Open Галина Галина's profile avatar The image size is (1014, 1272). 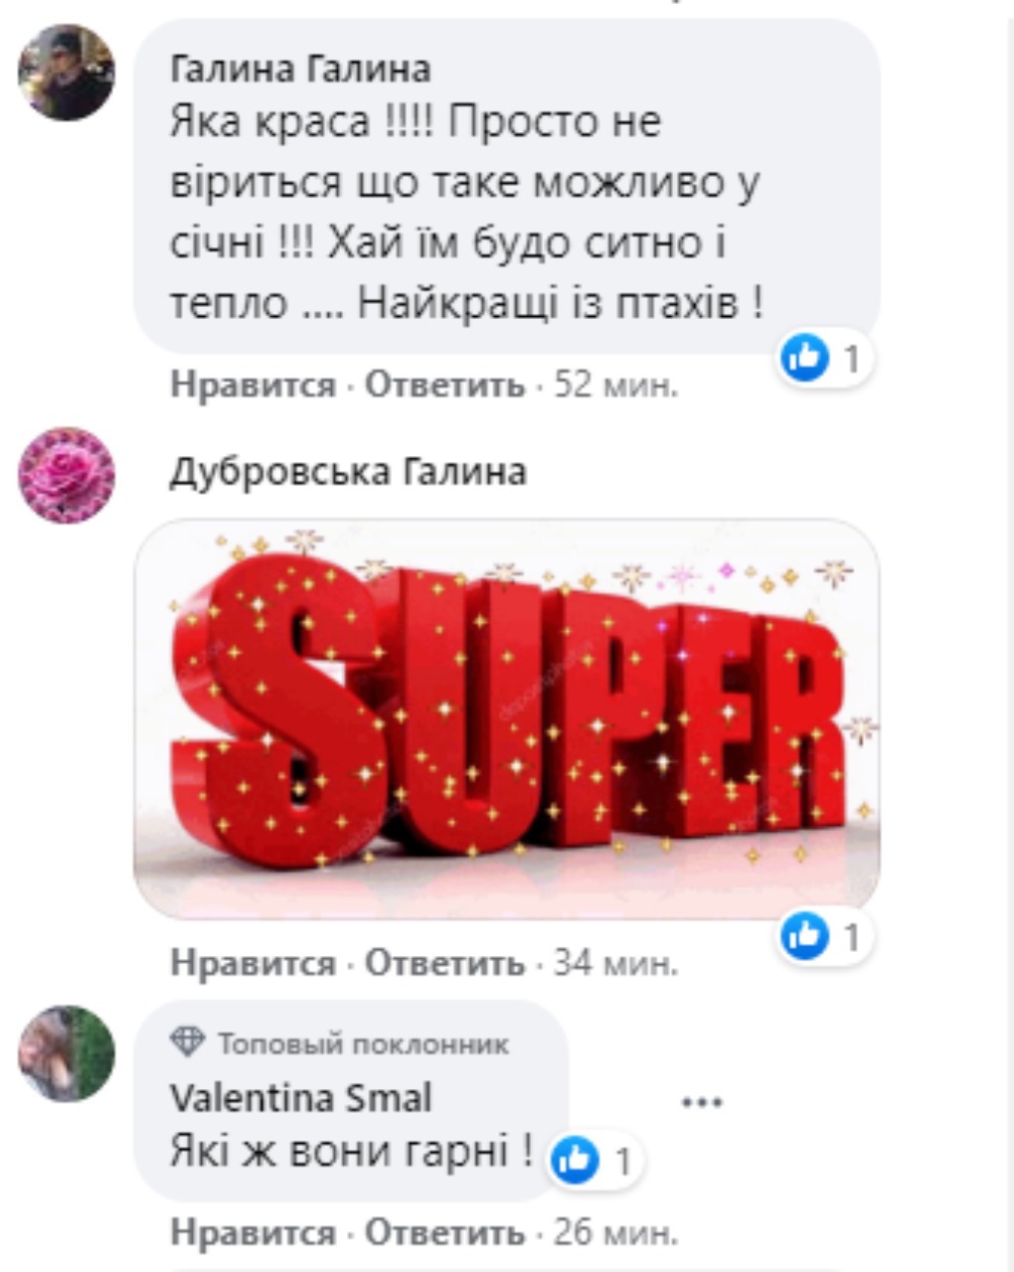pos(67,73)
